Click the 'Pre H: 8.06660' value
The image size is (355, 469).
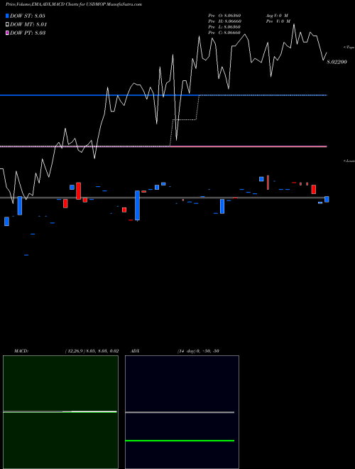click(x=224, y=21)
